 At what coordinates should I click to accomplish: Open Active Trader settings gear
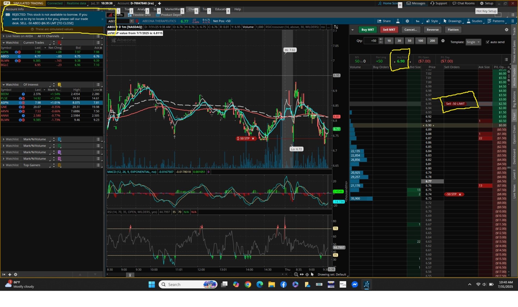click(507, 30)
